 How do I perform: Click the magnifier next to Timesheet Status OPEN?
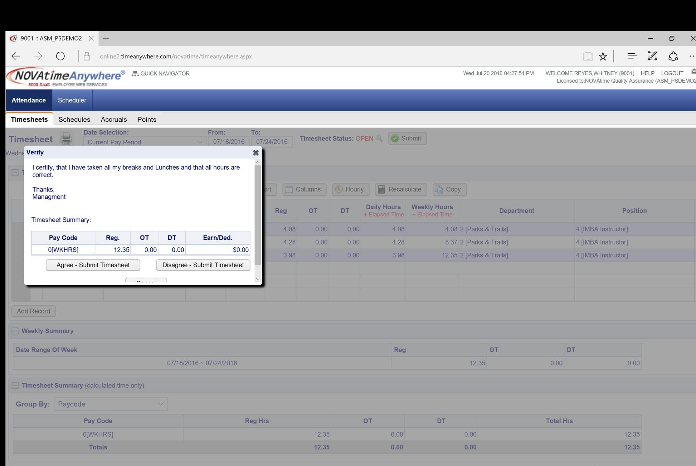pos(379,139)
